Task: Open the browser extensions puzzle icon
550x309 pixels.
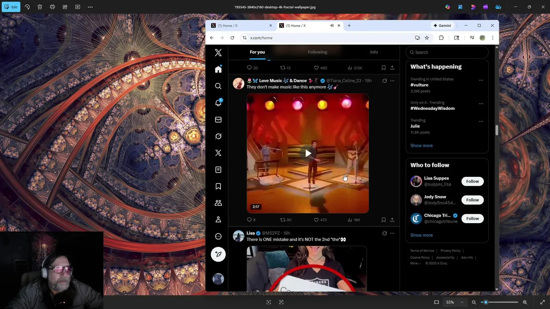Action: pyautogui.click(x=441, y=38)
